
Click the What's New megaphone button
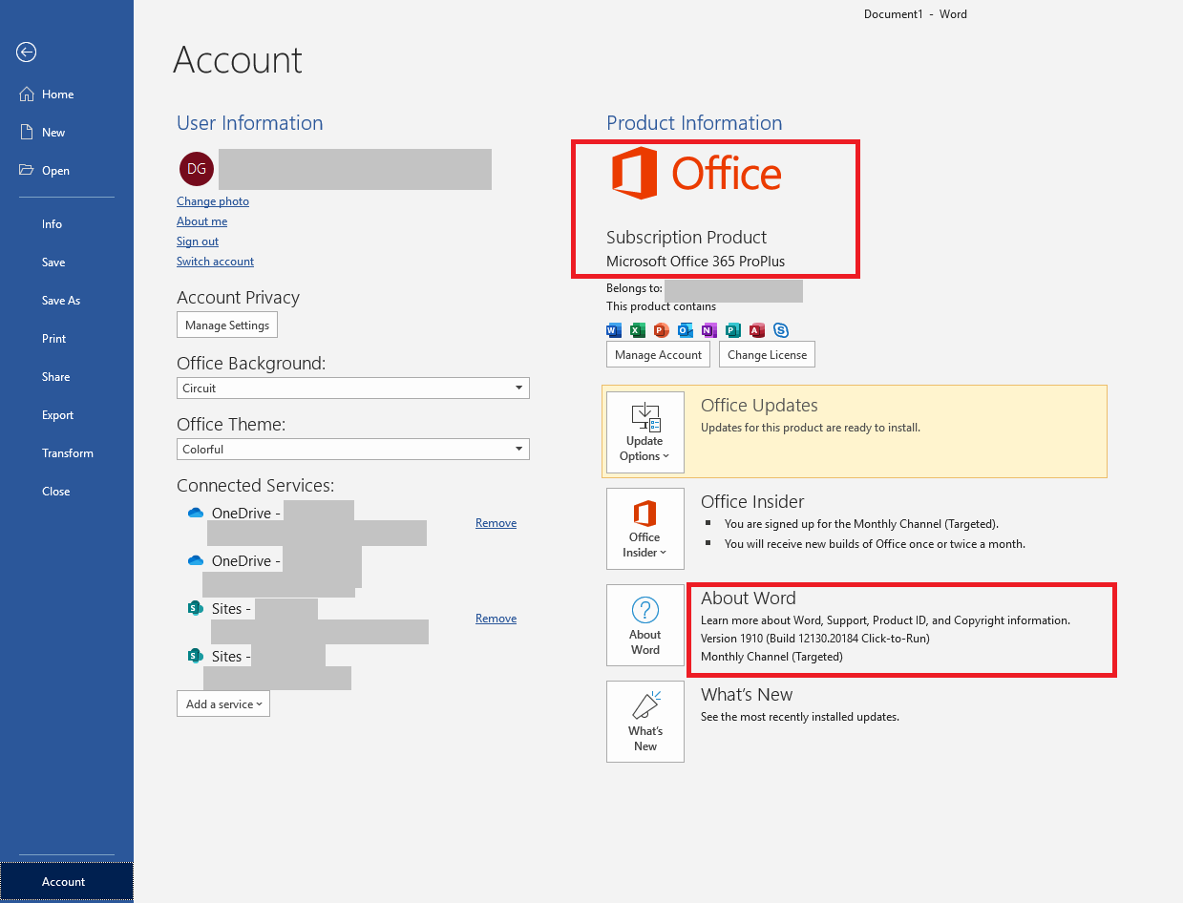[645, 722]
